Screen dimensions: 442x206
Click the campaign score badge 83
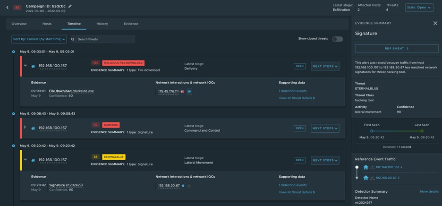click(x=17, y=8)
